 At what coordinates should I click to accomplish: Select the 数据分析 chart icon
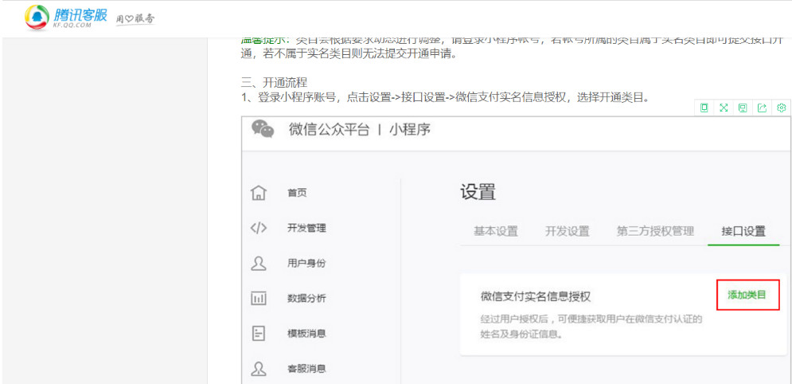click(x=259, y=298)
